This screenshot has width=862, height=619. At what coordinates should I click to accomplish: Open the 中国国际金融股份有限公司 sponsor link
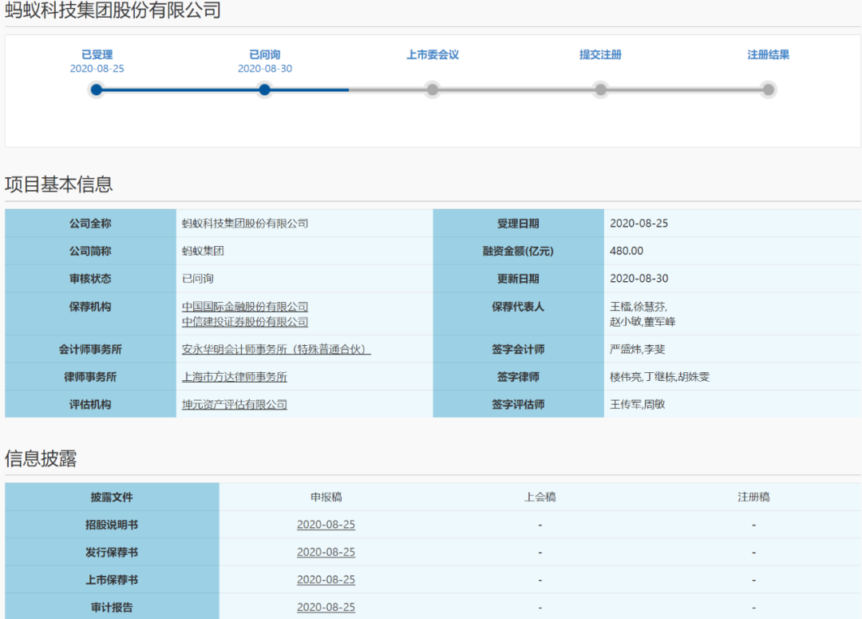click(x=245, y=307)
